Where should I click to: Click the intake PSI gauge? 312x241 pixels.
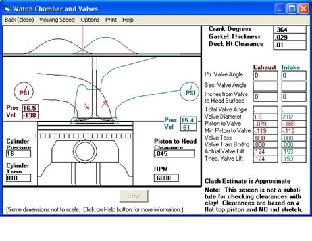click(190, 92)
